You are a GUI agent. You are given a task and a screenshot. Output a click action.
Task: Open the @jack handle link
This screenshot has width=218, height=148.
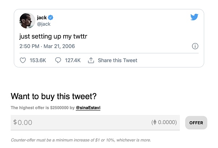[44, 24]
